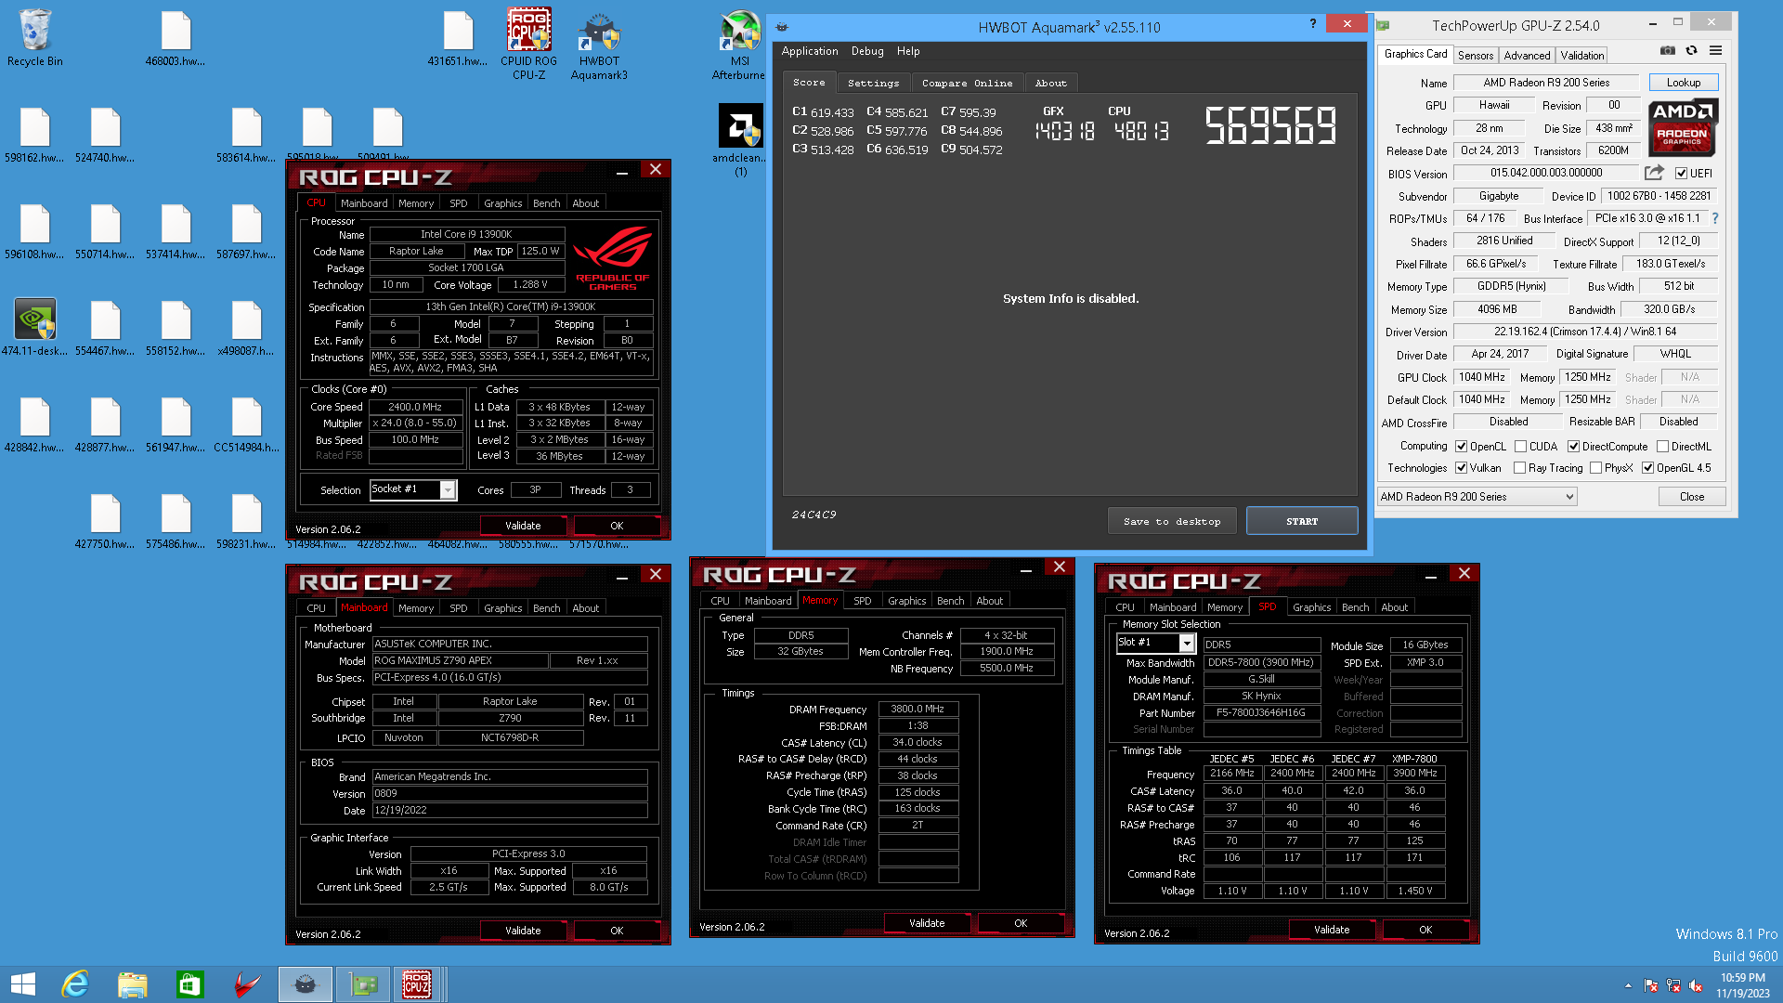The width and height of the screenshot is (1783, 1003).
Task: Click the GPU-Z refresh icon
Action: [x=1692, y=51]
